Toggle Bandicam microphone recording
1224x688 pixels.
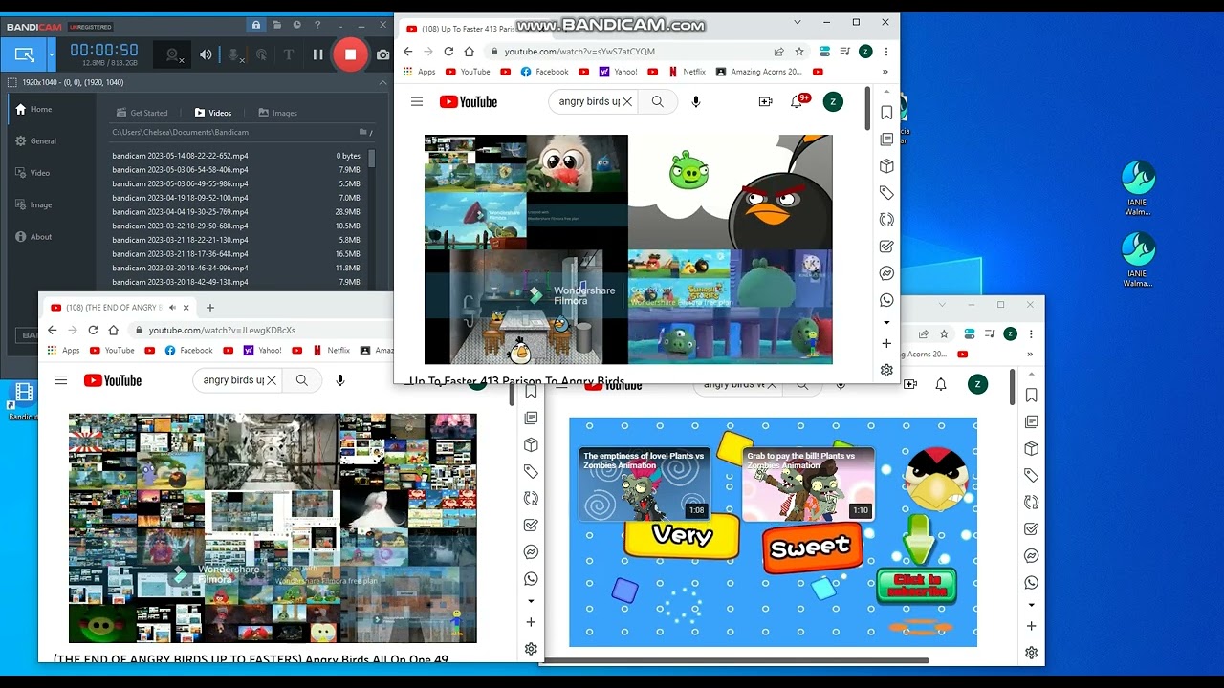pos(233,54)
